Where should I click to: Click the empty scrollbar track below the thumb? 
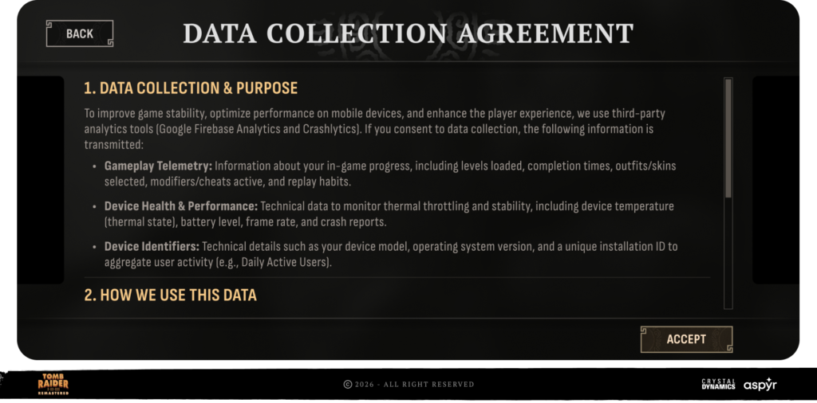pyautogui.click(x=728, y=253)
